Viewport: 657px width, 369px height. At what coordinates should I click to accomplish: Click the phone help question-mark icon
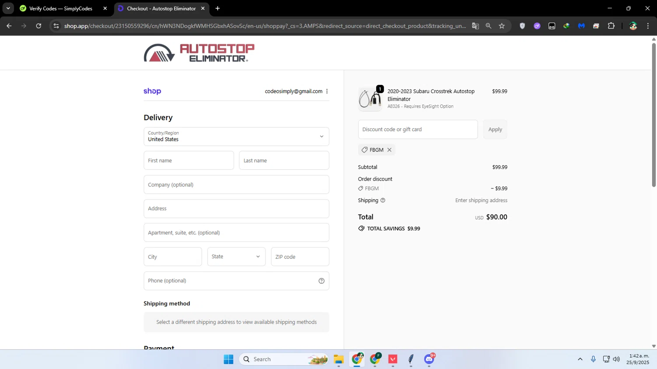[x=321, y=281]
